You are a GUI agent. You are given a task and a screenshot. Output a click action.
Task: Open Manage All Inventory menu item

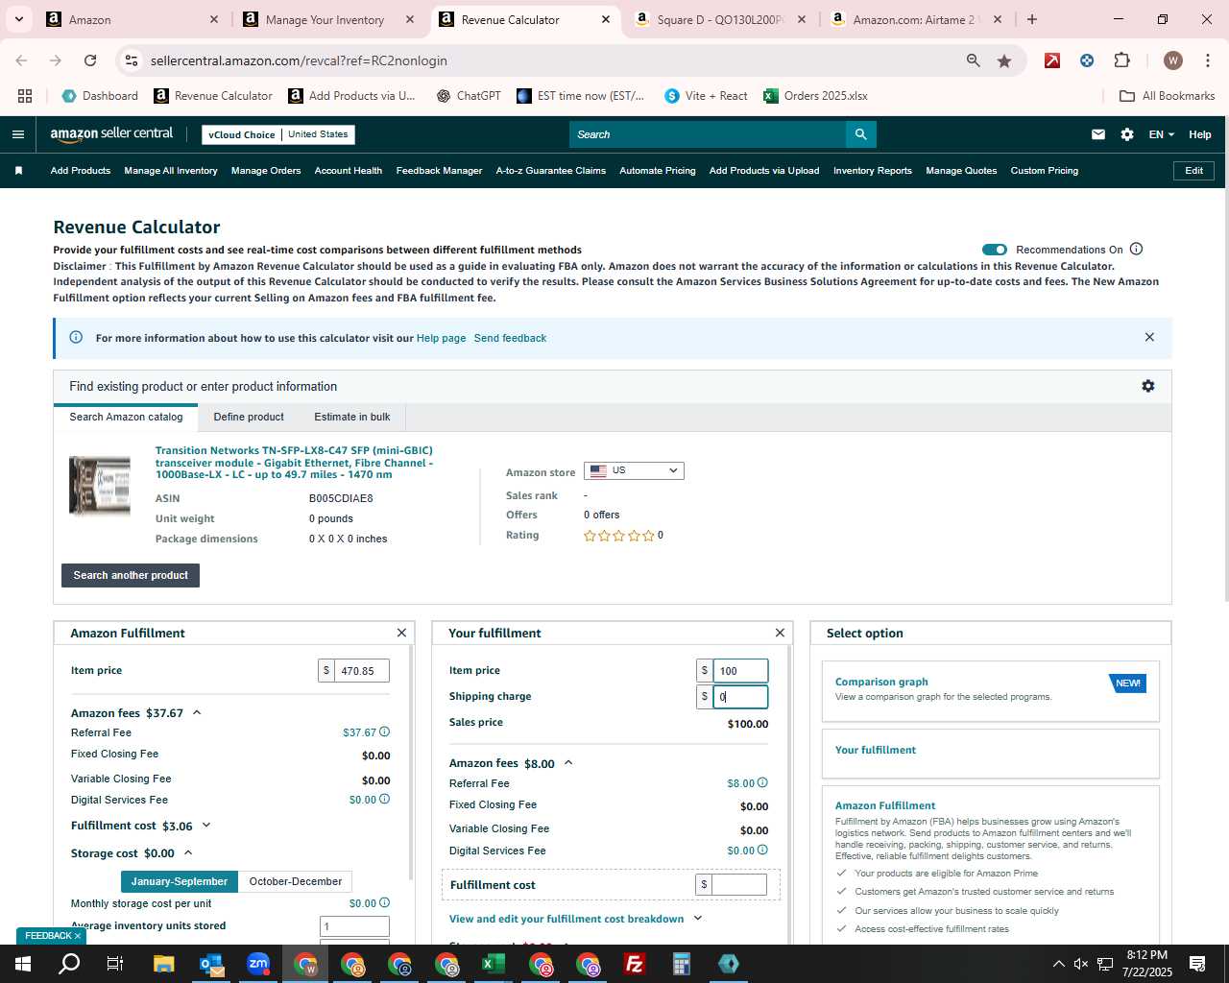(x=171, y=171)
